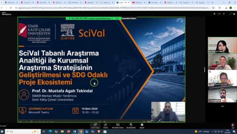Open Task View on the taskbar
237x134 pixels.
pos(44,131)
